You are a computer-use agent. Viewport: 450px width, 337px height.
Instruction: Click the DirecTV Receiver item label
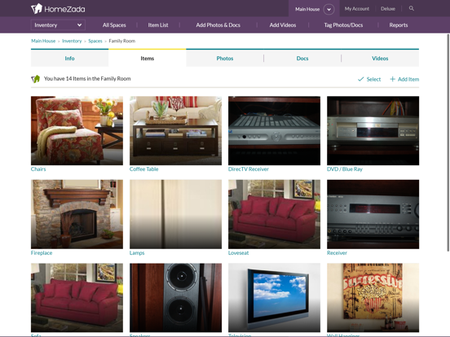click(x=249, y=169)
